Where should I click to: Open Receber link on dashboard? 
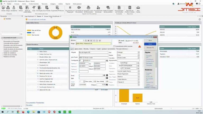[x=29, y=105]
